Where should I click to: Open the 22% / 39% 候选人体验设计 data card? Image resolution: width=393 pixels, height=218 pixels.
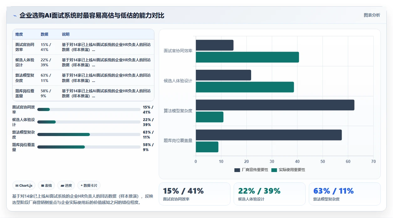[x=270, y=194]
